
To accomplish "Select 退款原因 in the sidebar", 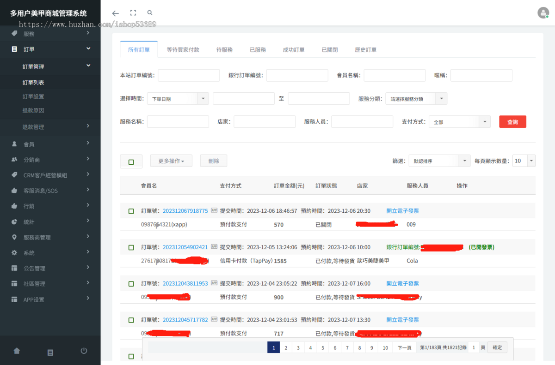I will (33, 111).
